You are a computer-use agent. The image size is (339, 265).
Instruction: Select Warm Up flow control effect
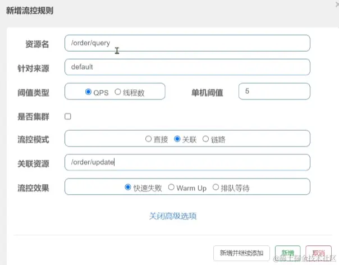click(x=171, y=187)
